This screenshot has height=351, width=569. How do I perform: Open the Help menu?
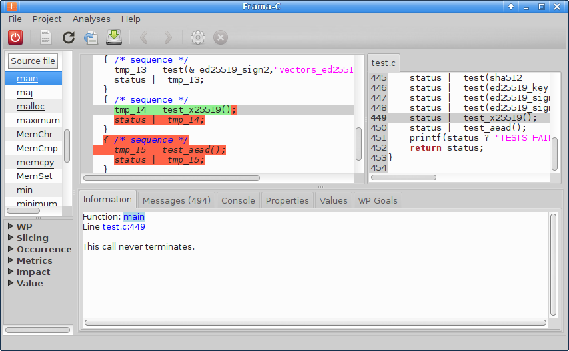click(x=131, y=19)
